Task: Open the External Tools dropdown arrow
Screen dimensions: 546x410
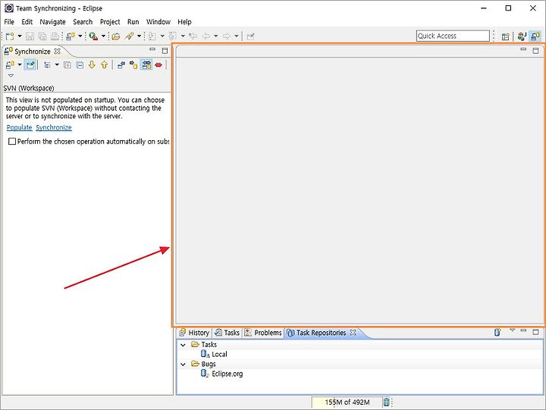Action: 103,36
